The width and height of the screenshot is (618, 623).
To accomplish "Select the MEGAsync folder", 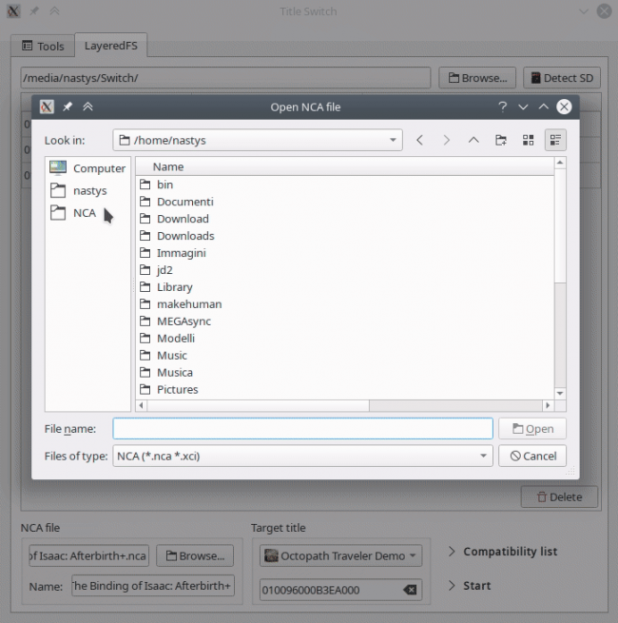I will point(183,321).
